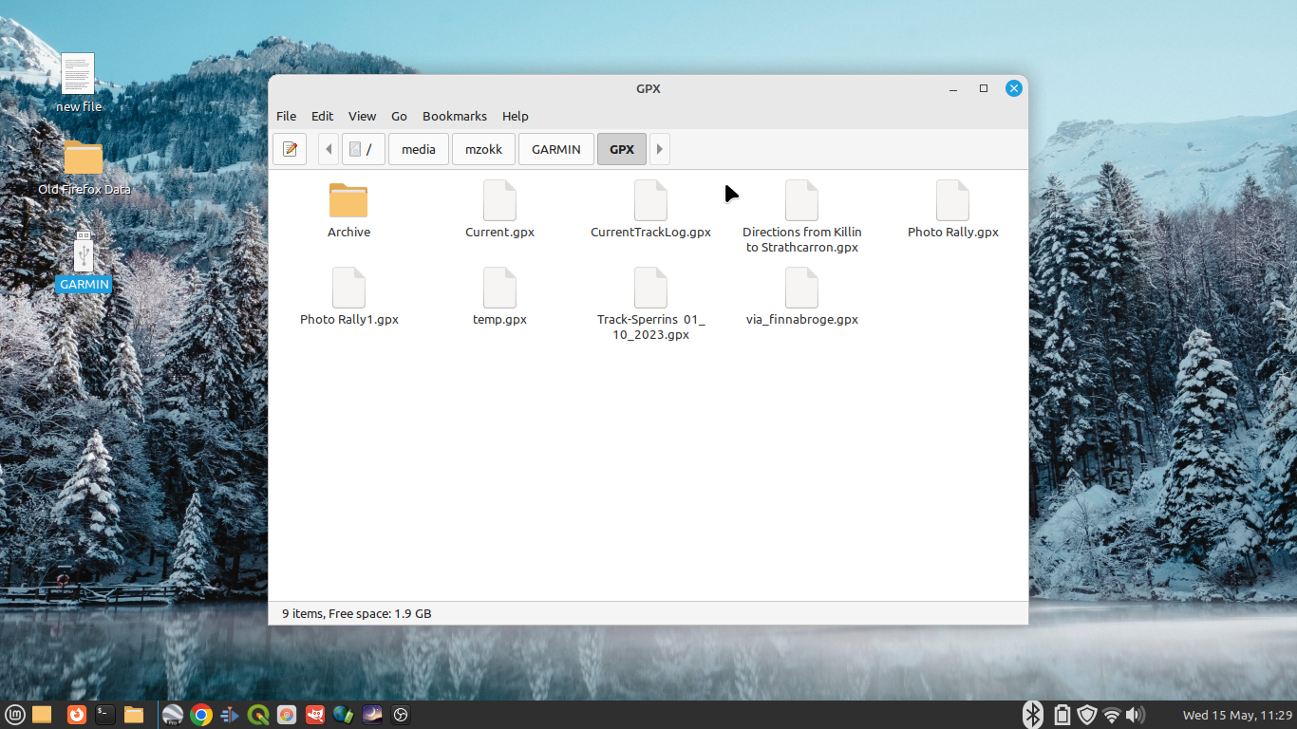The width and height of the screenshot is (1297, 729).
Task: Select the temp.gpx file icon
Action: (499, 288)
